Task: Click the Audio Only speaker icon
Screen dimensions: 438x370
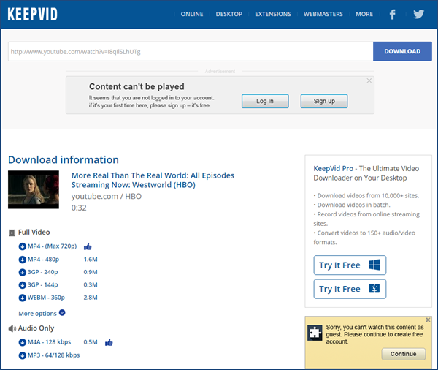Action: tap(12, 328)
